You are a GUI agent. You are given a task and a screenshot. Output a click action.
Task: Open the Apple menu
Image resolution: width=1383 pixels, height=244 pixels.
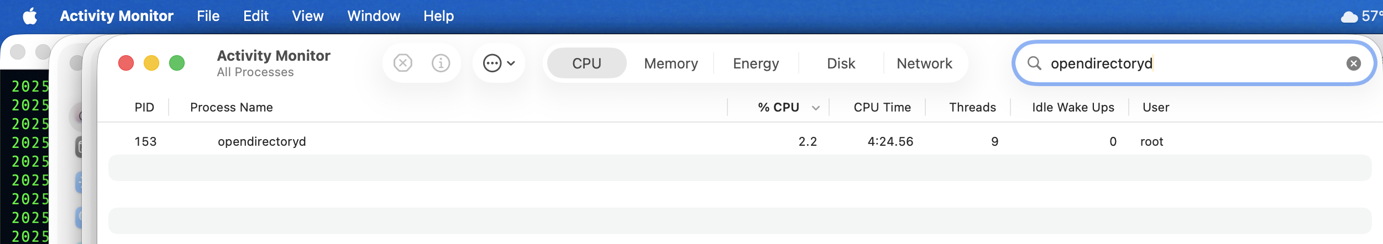click(30, 16)
